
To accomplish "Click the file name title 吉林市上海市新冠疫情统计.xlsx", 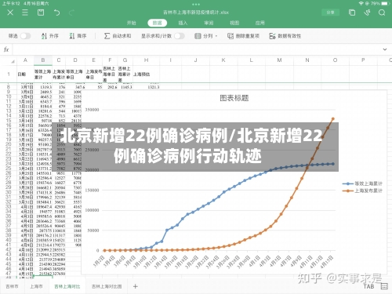I will pyautogui.click(x=196, y=13).
